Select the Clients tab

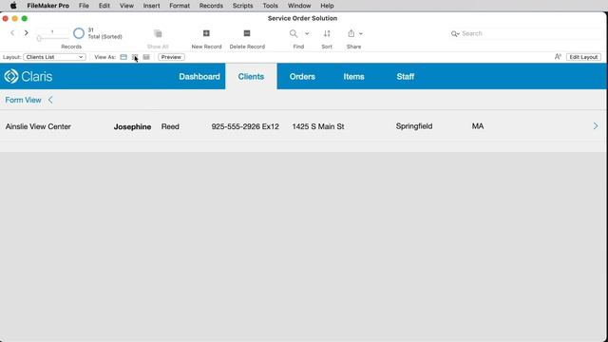(251, 76)
